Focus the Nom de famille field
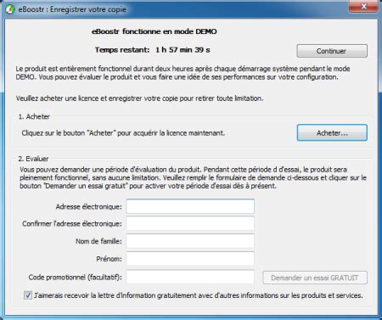The width and height of the screenshot is (382, 320). click(x=190, y=241)
